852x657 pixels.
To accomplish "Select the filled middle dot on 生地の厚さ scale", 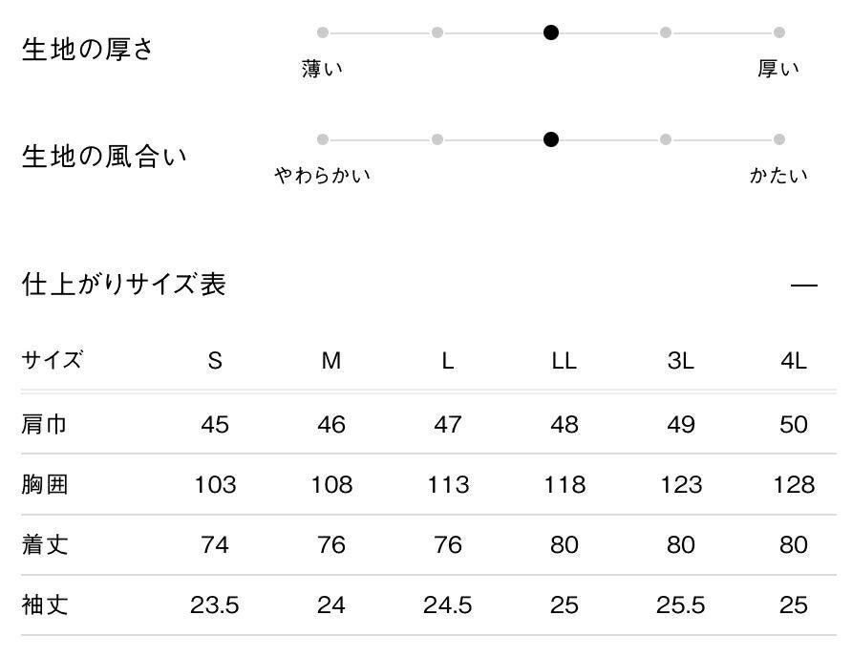I will point(551,32).
